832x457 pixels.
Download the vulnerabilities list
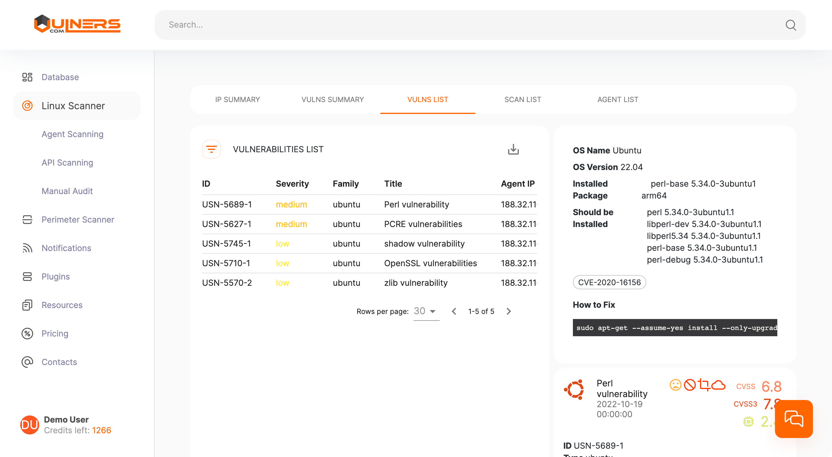click(x=513, y=149)
